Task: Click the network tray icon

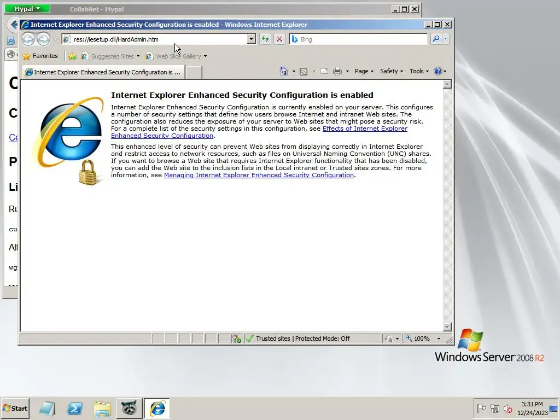Action: coord(494,408)
